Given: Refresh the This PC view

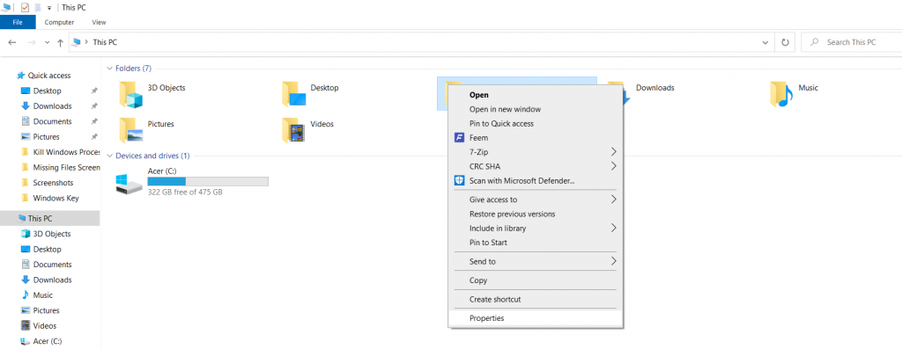Looking at the screenshot, I should tap(785, 42).
